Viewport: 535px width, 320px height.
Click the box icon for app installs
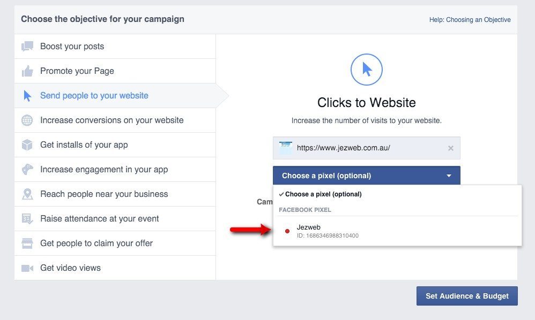[x=27, y=145]
